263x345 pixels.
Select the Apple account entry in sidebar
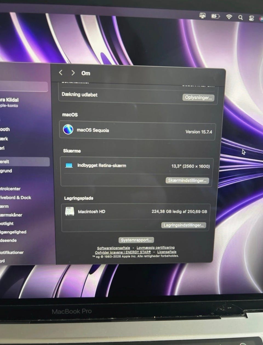10,102
